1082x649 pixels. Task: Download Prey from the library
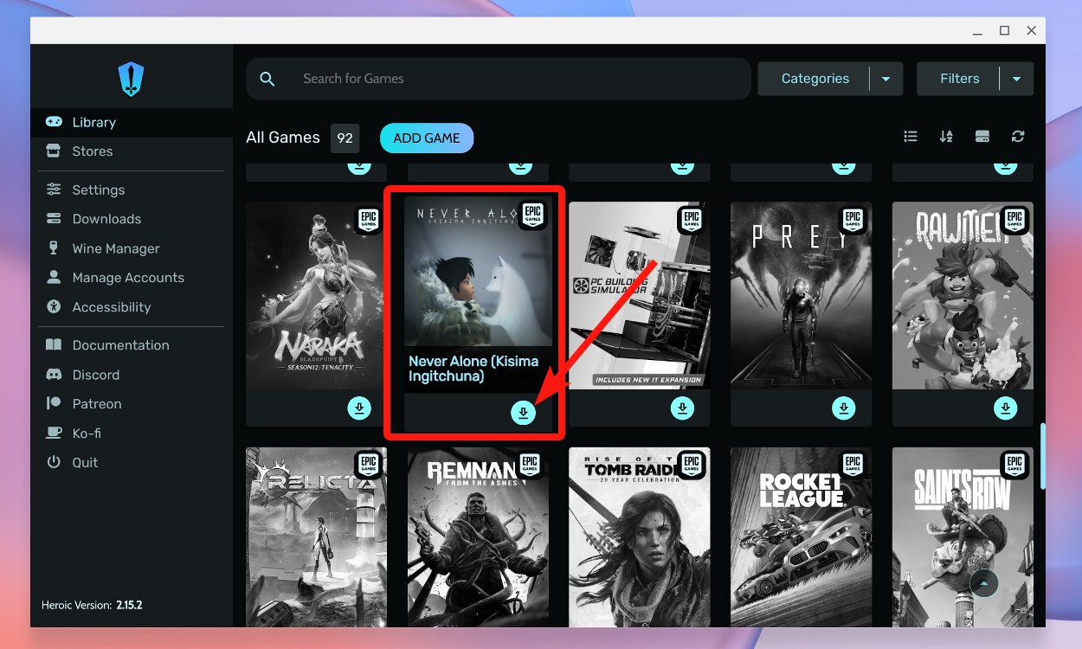pyautogui.click(x=843, y=407)
